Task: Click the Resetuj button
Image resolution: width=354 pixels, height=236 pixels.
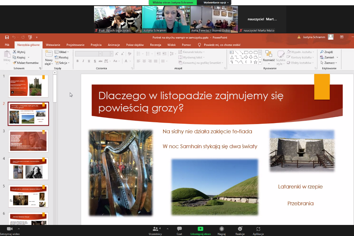Action: pos(63,58)
